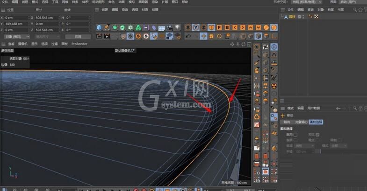Add a Light object from the toolbar
The width and height of the screenshot is (367, 191).
click(x=177, y=27)
